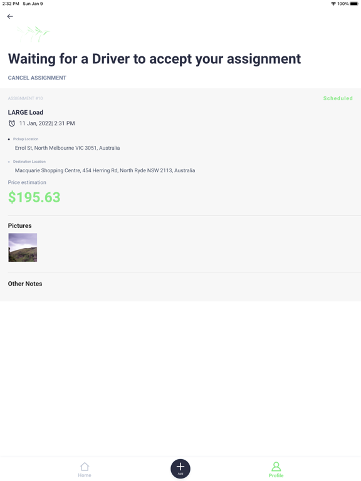Tap the back arrow icon
This screenshot has height=481, width=361.
10,16
